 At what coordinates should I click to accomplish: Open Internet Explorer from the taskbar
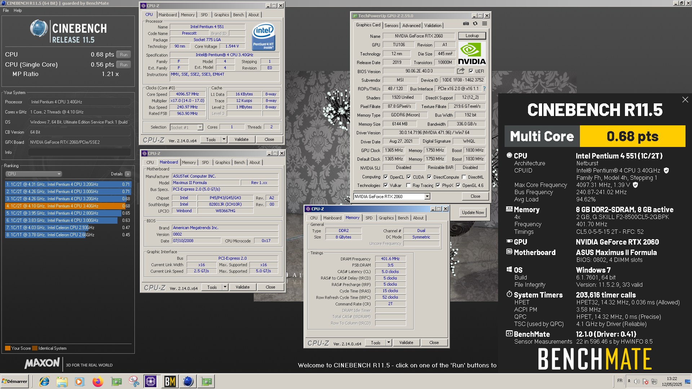(44, 381)
